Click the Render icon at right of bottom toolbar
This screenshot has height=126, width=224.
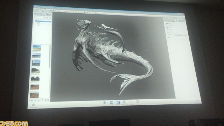point(138,102)
